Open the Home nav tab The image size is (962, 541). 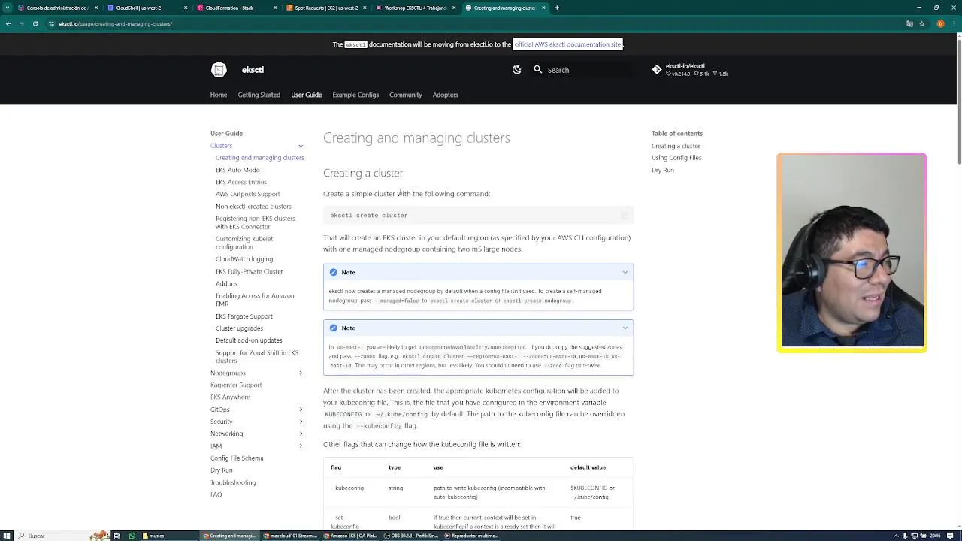(219, 95)
